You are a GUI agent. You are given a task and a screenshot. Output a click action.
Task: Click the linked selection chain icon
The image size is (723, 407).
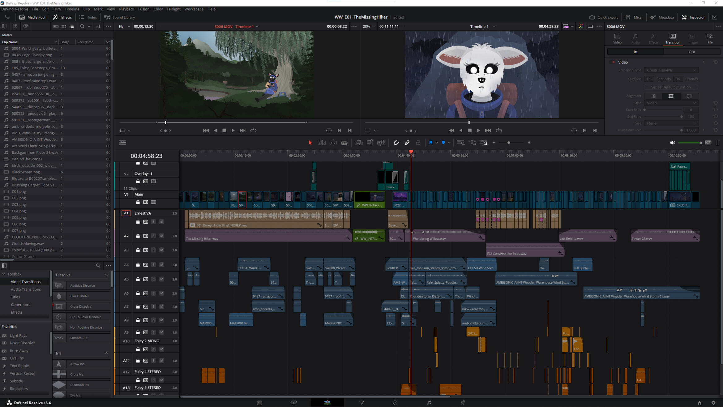(407, 143)
